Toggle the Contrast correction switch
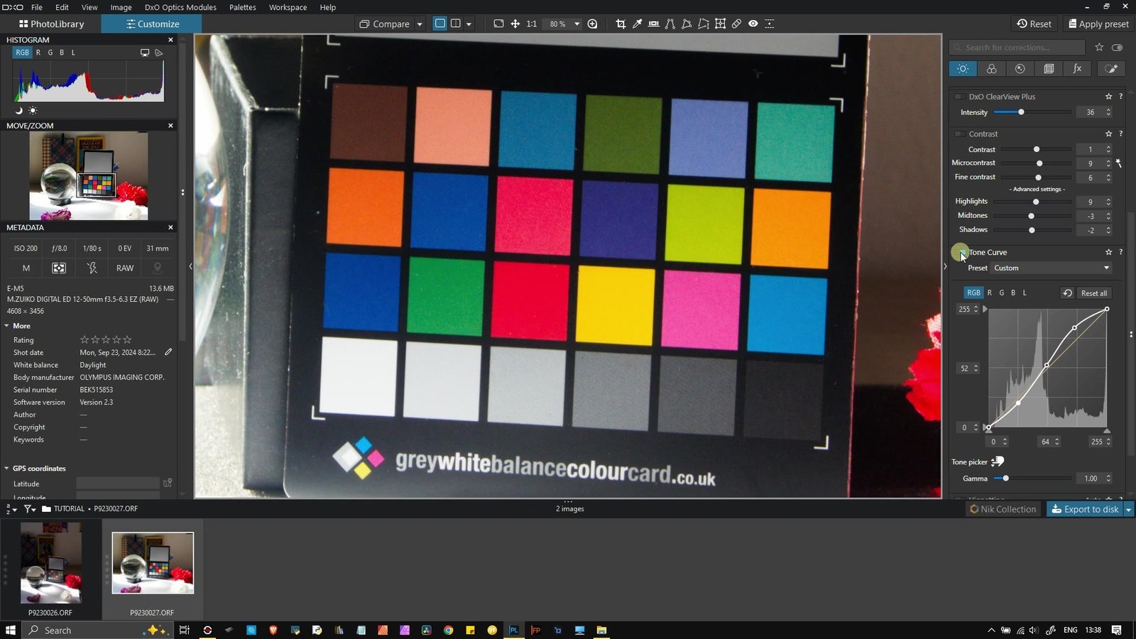 959,133
